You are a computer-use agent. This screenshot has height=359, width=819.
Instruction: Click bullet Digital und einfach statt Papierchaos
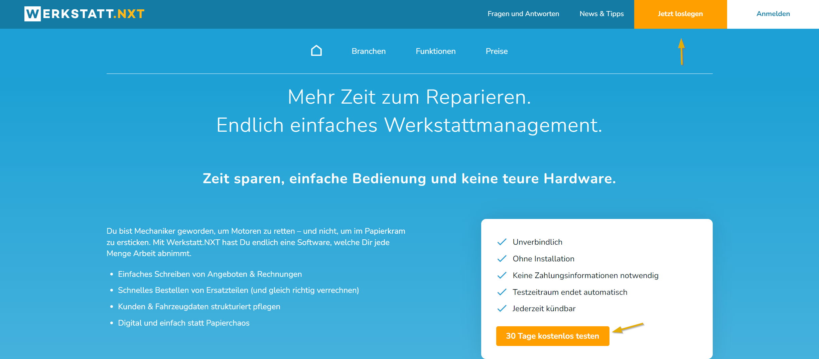pyautogui.click(x=183, y=323)
